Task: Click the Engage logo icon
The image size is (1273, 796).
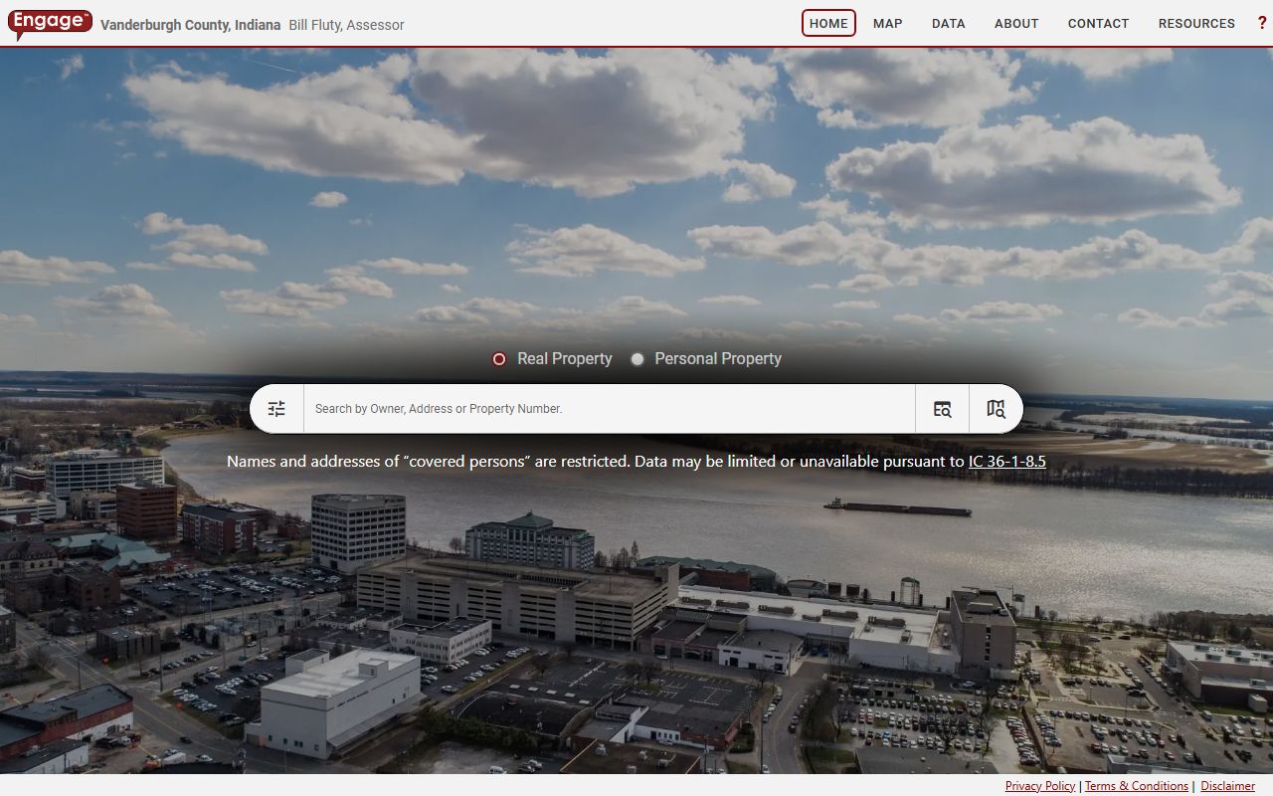Action: click(x=50, y=24)
